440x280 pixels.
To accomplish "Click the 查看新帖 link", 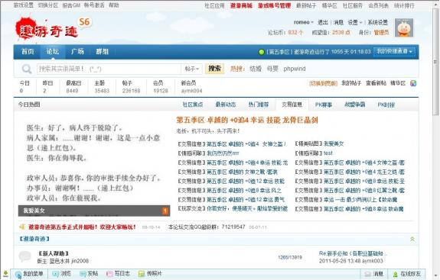I will (376, 83).
